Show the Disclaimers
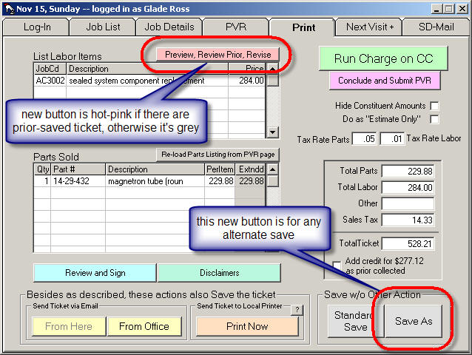472x355 pixels. (219, 272)
